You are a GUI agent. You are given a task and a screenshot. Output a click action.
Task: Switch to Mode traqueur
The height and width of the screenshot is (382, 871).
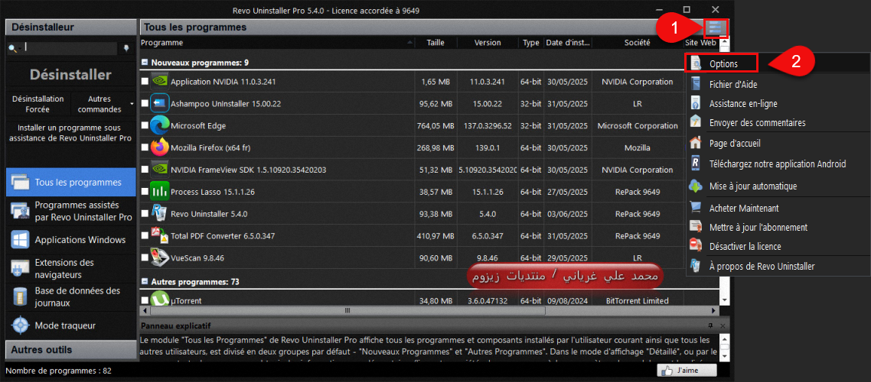(x=70, y=325)
